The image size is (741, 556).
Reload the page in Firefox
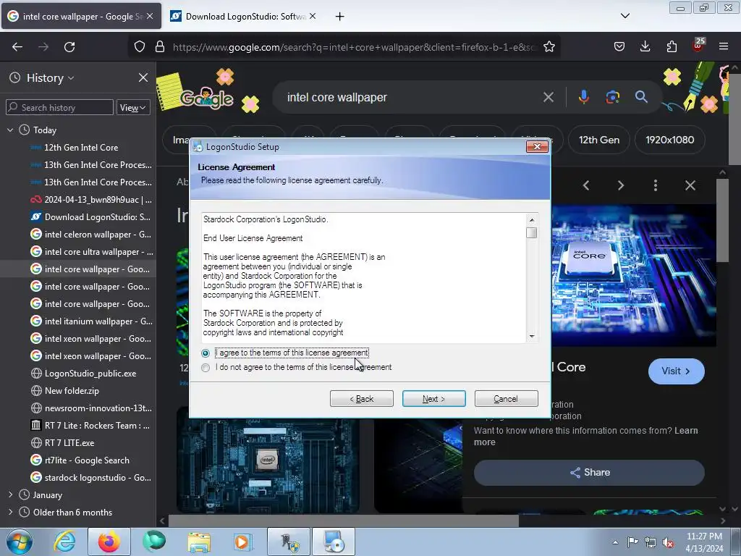[x=69, y=47]
